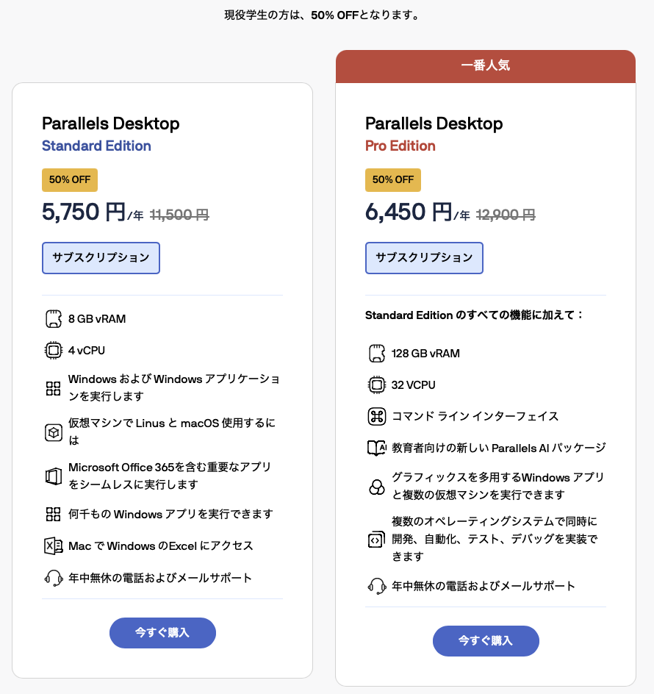Click the Office 365 icon in Standard Edition

click(x=54, y=476)
